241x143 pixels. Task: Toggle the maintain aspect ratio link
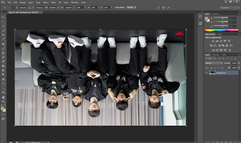(x=58, y=8)
